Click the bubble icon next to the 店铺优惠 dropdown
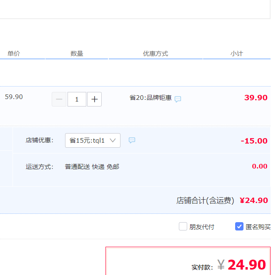Viewport: 276px width, 275px height. 132,140
